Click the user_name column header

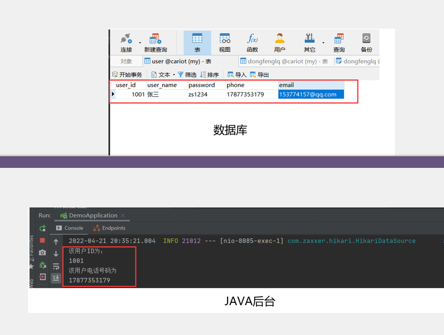(x=167, y=85)
